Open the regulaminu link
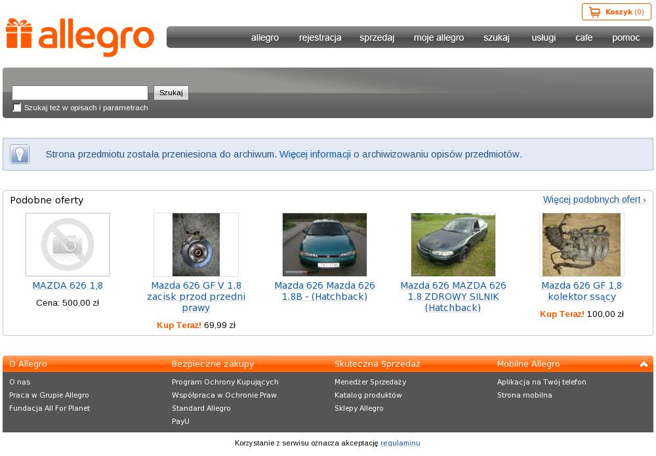Viewport: 656px width, 456px height. [x=400, y=443]
